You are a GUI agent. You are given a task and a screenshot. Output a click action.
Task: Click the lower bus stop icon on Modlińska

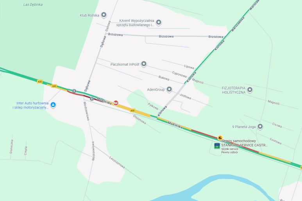[92, 99]
